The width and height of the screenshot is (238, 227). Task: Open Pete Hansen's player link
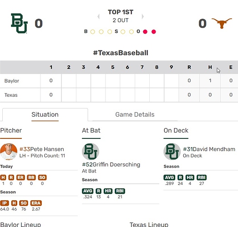coord(42,149)
